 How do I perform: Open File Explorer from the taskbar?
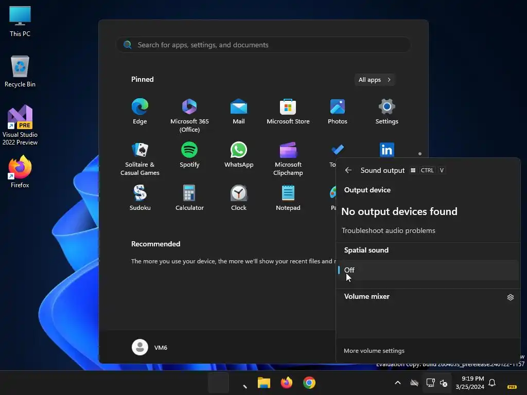point(264,383)
